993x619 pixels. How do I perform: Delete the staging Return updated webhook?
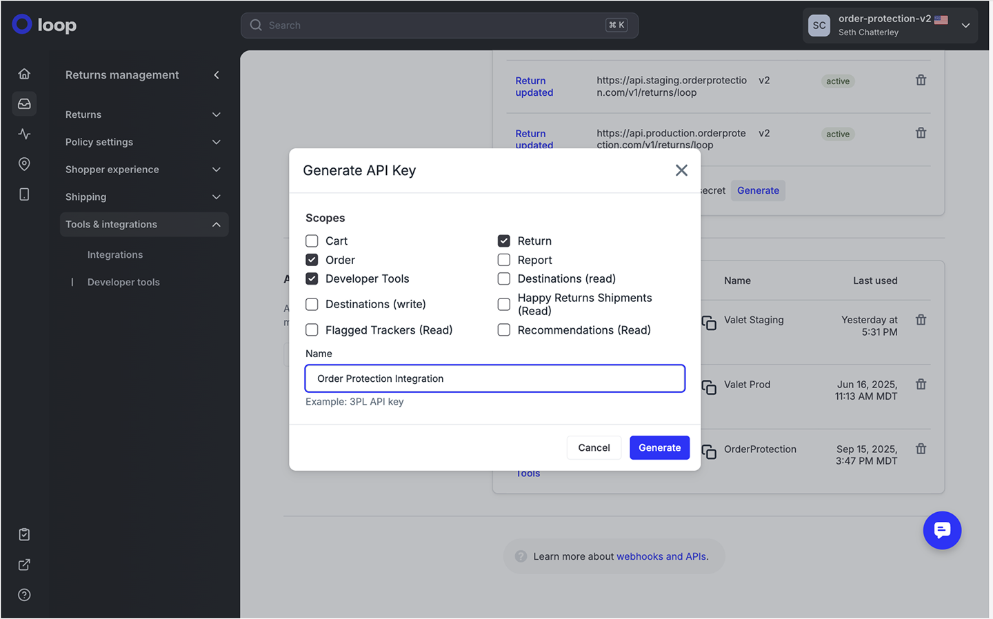click(x=921, y=80)
